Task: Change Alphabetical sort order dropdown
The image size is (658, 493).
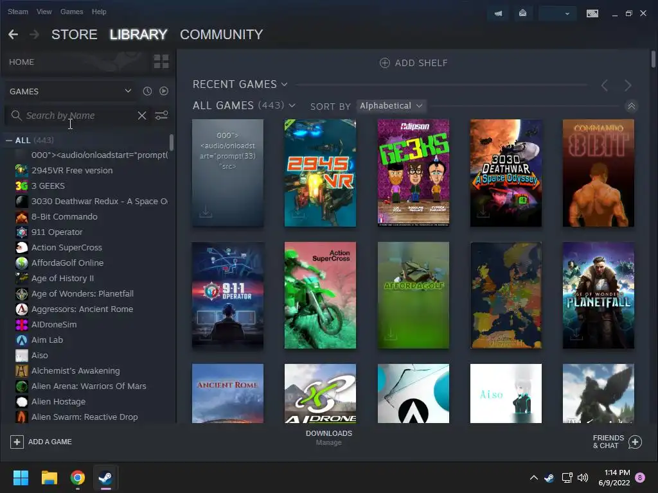Action: point(391,106)
